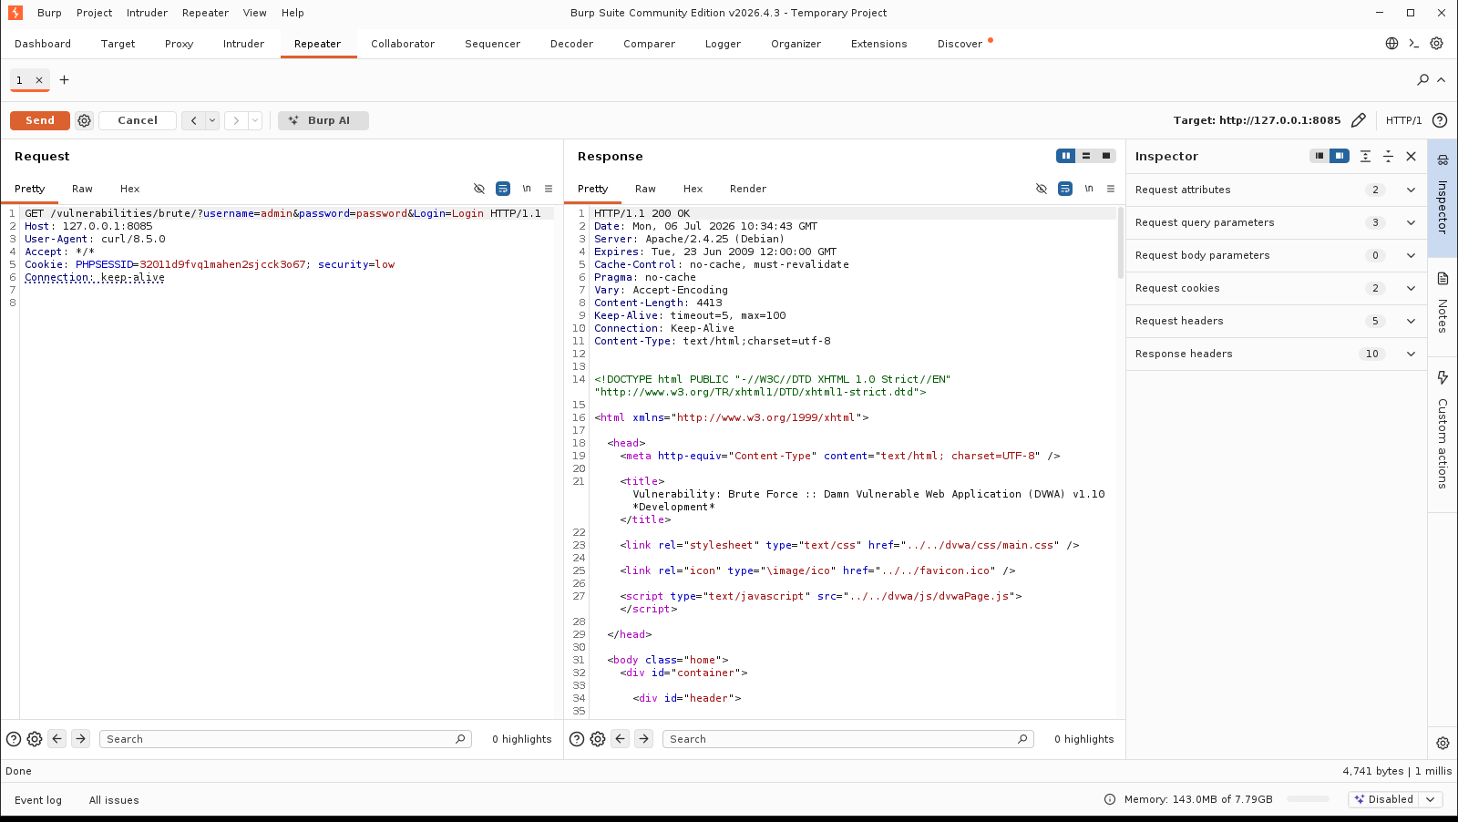Switch Request view to Raw
This screenshot has width=1458, height=822.
point(82,189)
